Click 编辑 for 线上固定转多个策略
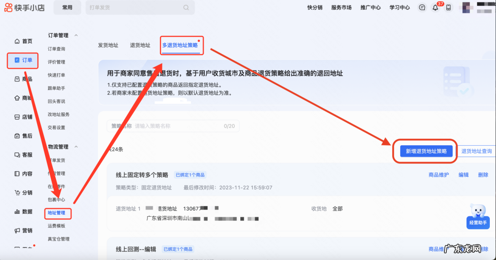This screenshot has height=260, width=496. pyautogui.click(x=463, y=175)
